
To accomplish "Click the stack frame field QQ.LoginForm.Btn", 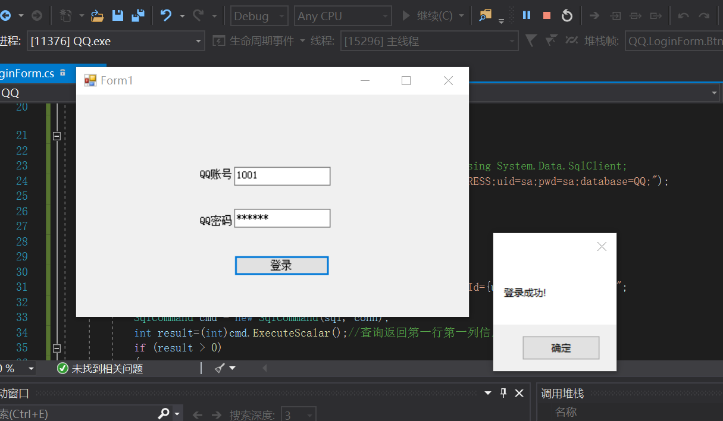I will click(674, 41).
